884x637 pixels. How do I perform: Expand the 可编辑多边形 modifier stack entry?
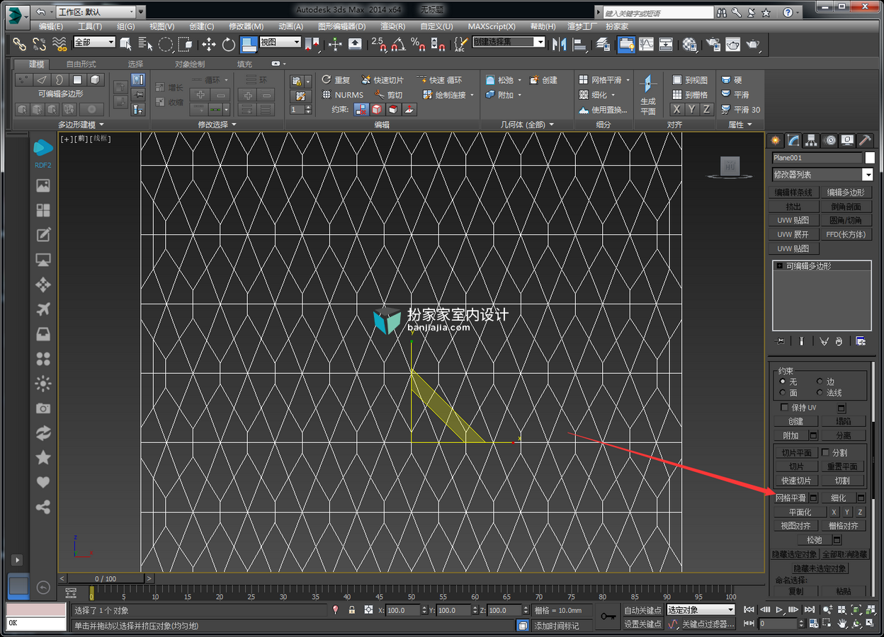[780, 266]
